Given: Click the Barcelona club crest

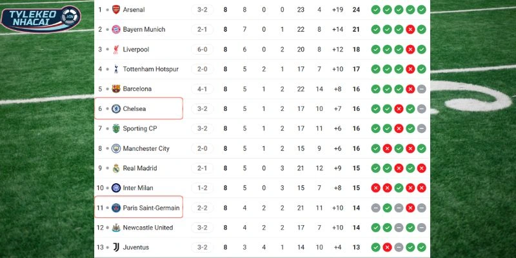Looking at the screenshot, I should tap(116, 89).
